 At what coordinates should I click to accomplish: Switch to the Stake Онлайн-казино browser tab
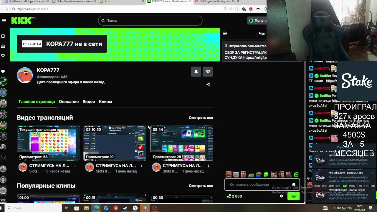[x=74, y=1]
